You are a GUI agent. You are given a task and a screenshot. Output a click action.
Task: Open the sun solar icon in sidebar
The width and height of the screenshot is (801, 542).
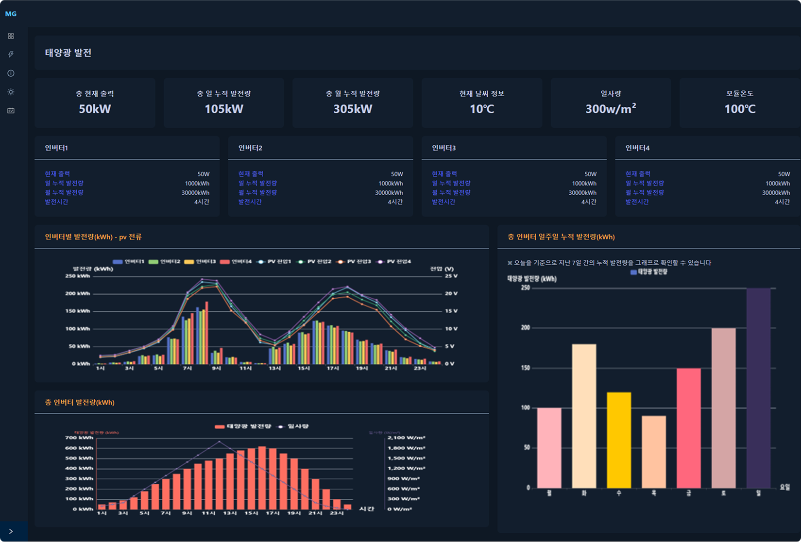coord(11,92)
